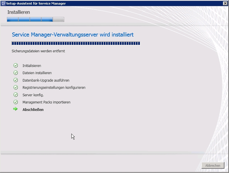Screen dimensions: 229x173
Task: Click the checkmark beside Management Packs importieren
Action: (16, 102)
